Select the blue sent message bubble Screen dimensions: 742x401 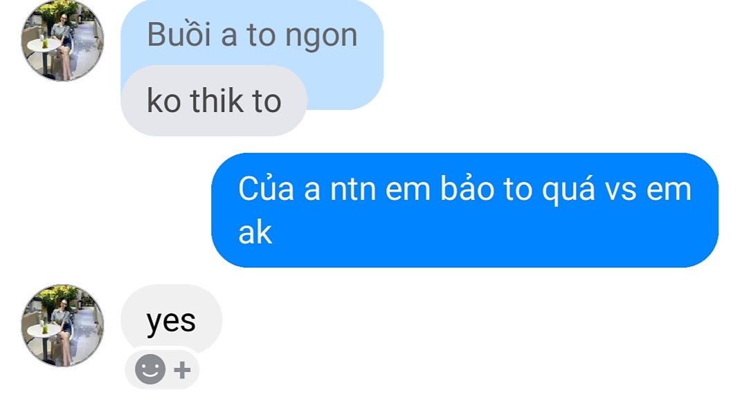pyautogui.click(x=464, y=210)
